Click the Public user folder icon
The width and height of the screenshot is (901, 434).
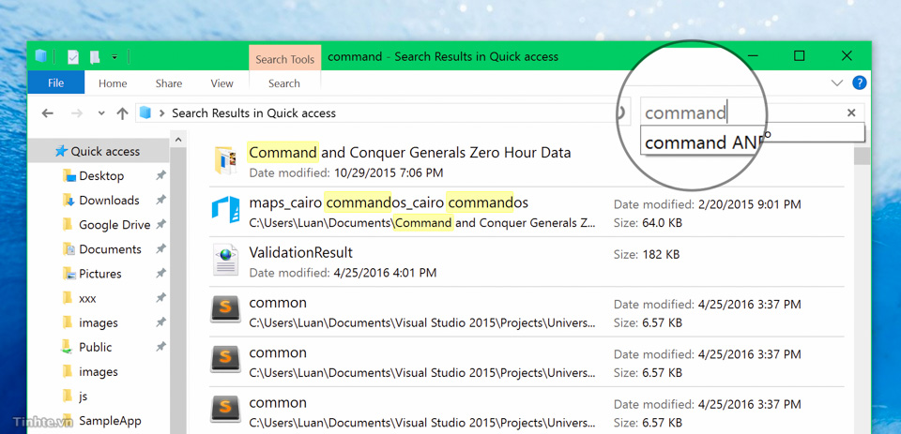68,347
